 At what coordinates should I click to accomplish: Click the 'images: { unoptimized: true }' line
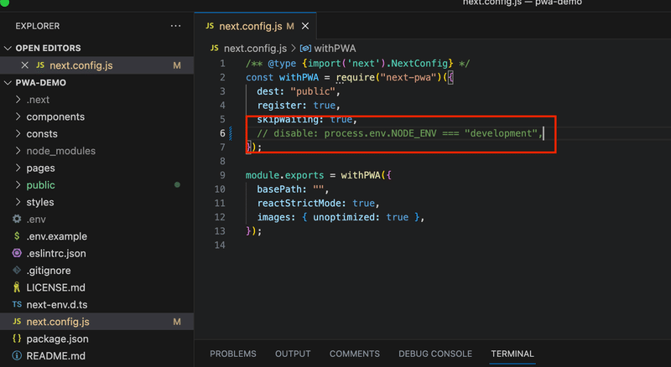341,217
